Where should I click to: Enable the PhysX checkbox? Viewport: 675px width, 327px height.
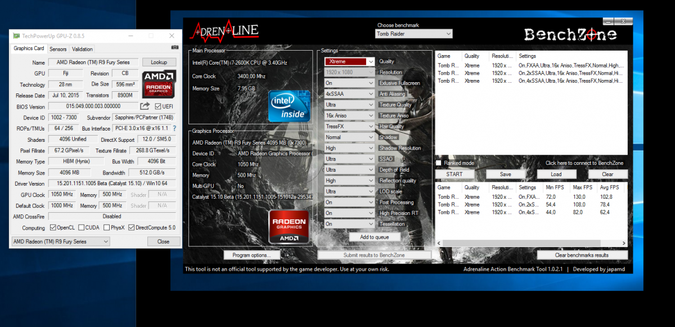[106, 228]
